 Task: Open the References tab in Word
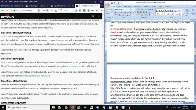[x=138, y=6]
